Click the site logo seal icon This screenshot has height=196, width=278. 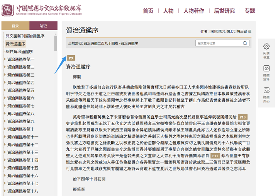tap(8, 10)
